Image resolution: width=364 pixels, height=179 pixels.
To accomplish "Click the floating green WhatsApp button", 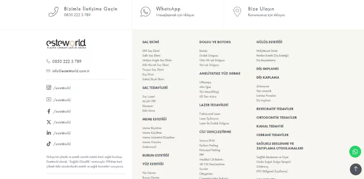I will pyautogui.click(x=355, y=152).
